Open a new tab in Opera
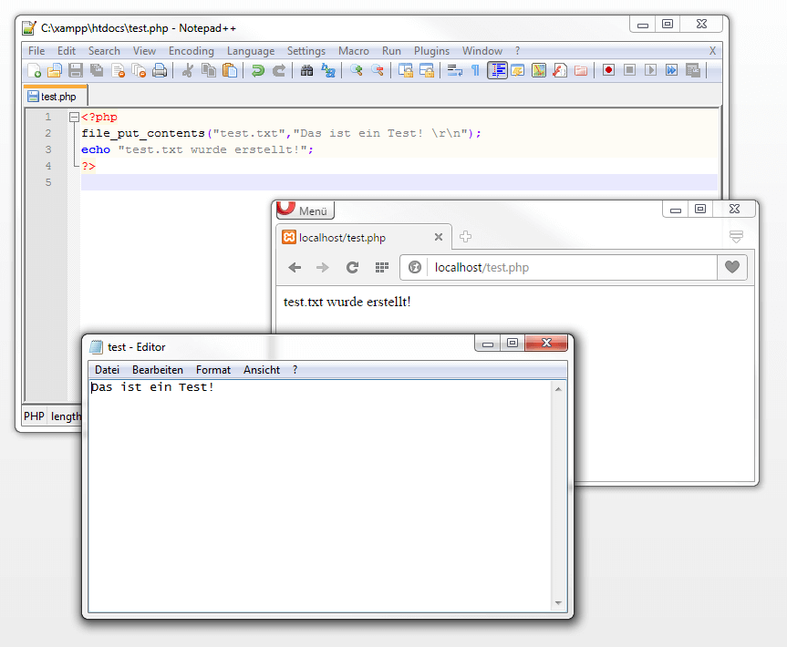This screenshot has height=647, width=787. (465, 237)
